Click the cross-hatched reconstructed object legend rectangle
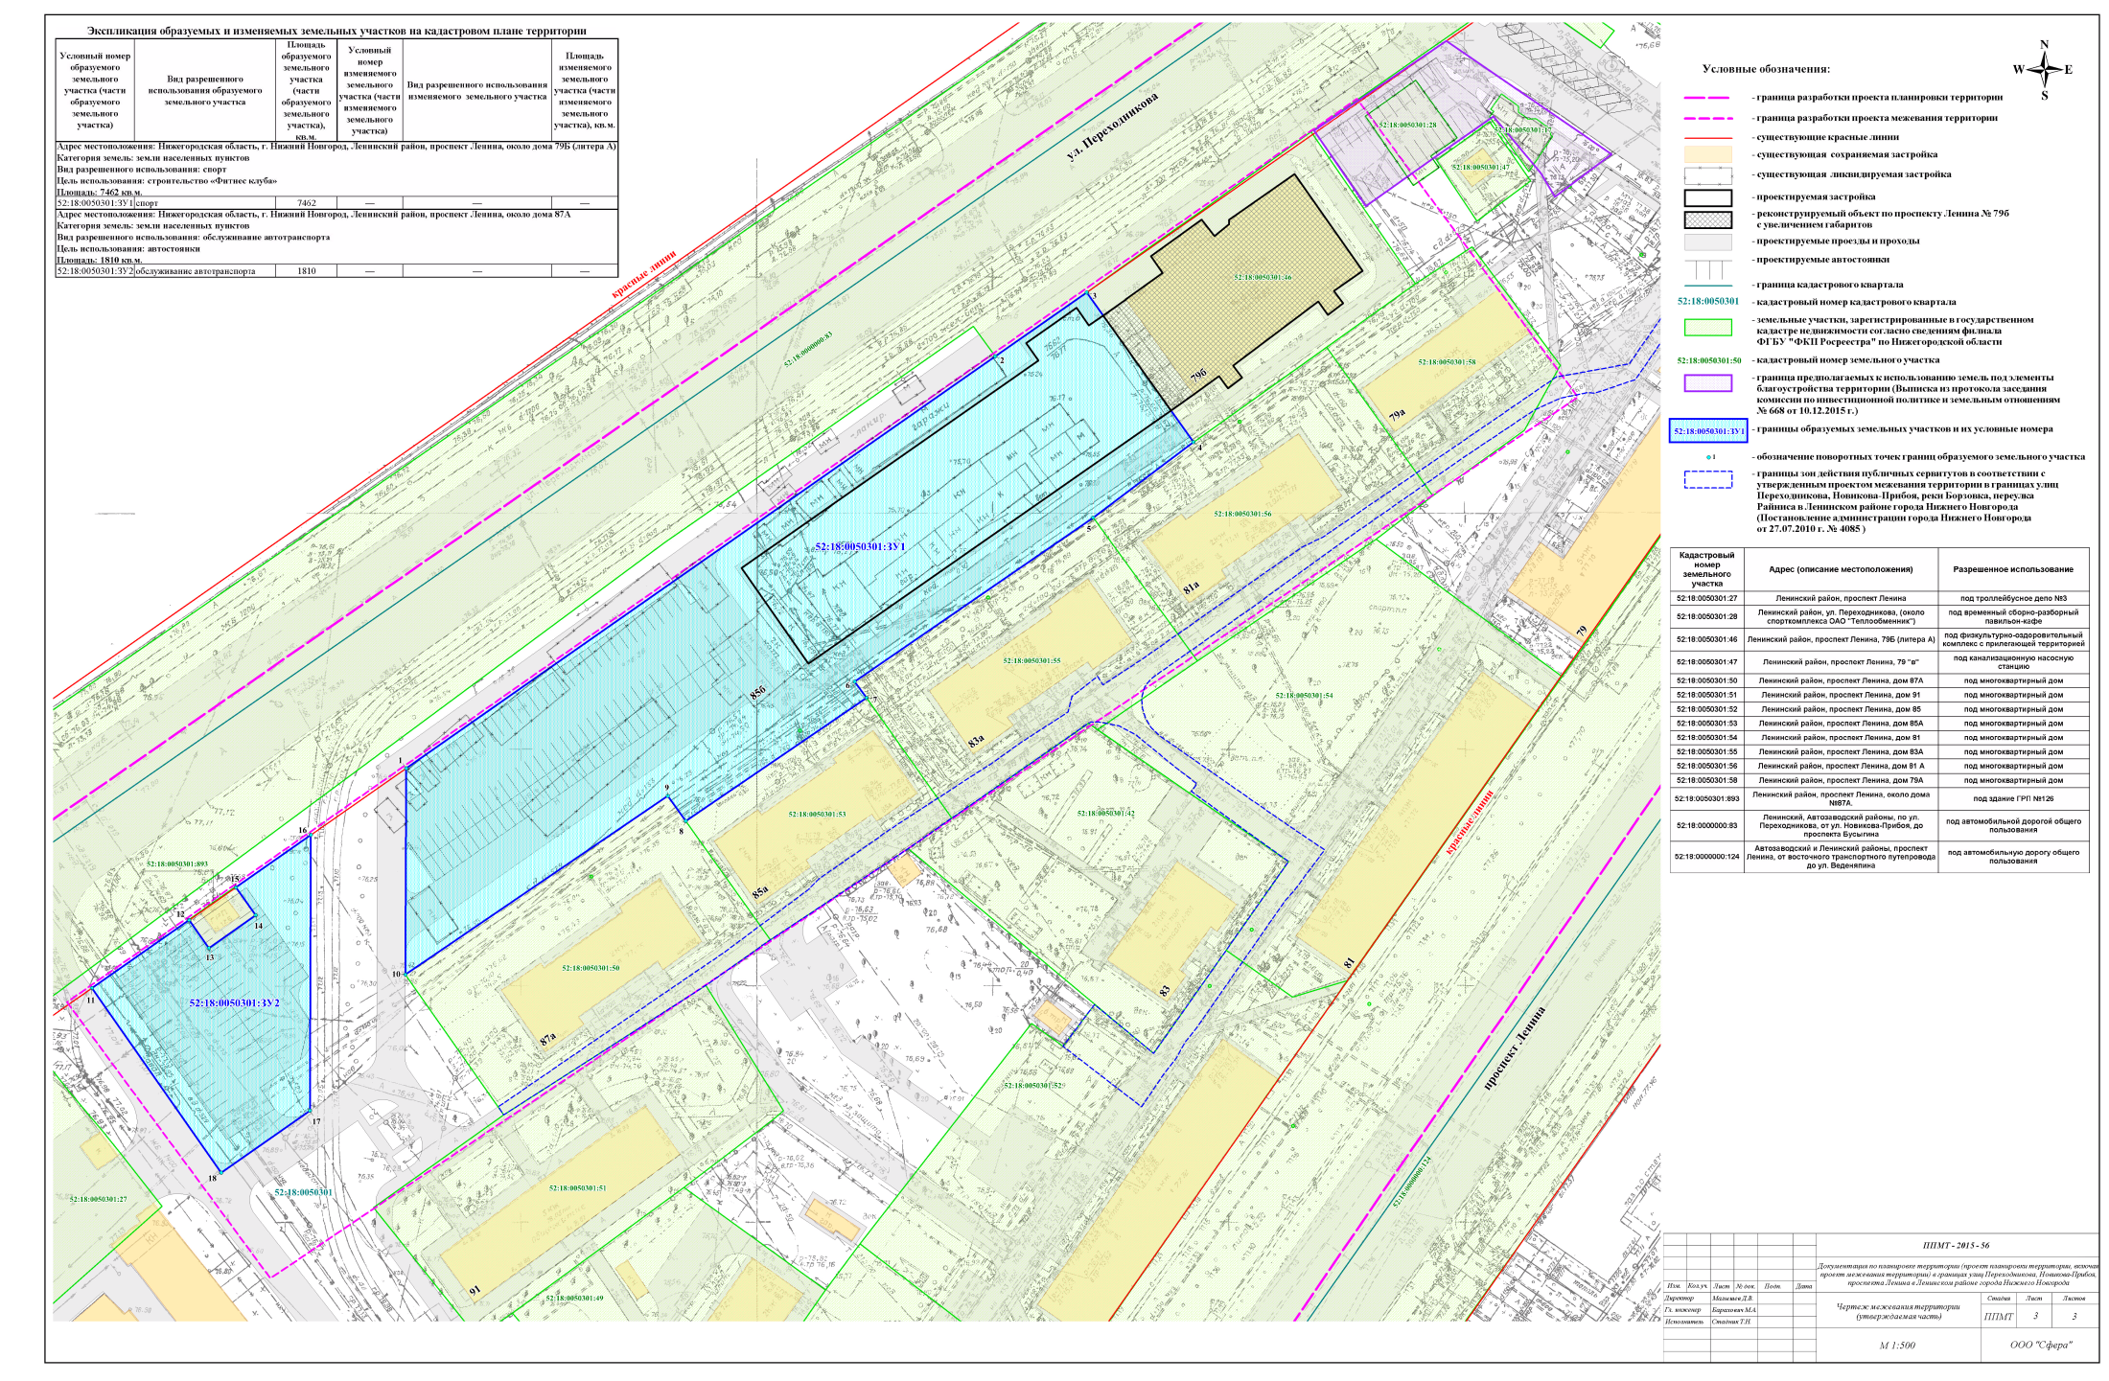The width and height of the screenshot is (2109, 1381). click(1707, 219)
